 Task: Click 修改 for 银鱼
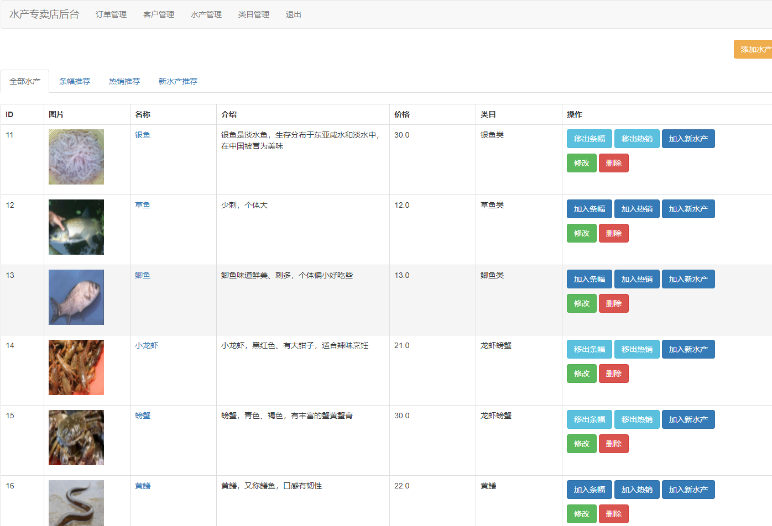tap(581, 162)
